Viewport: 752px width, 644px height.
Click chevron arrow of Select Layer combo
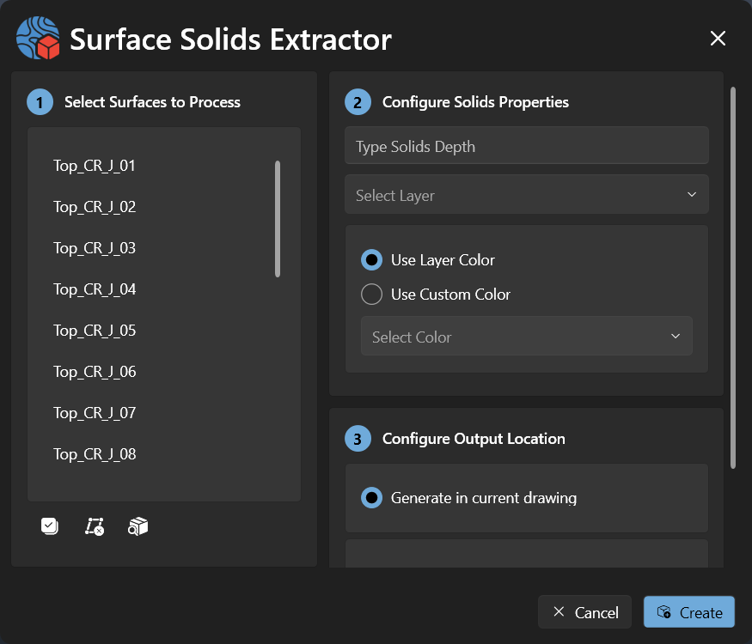[x=692, y=195]
